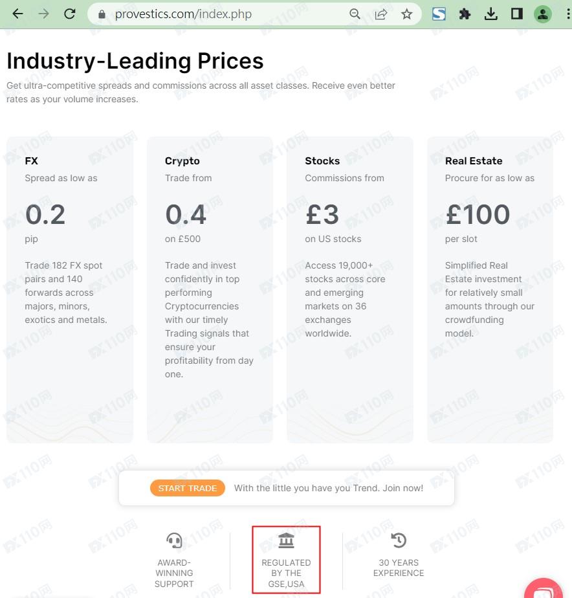Viewport: 572px width, 598px height.
Task: Click the provestics.com address bar URL
Action: pyautogui.click(x=183, y=14)
